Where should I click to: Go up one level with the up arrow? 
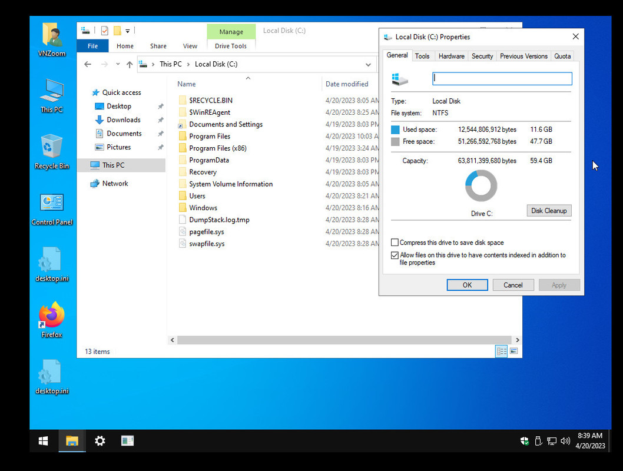click(130, 64)
